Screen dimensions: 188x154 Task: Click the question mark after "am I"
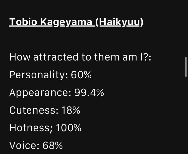pyautogui.click(x=146, y=57)
